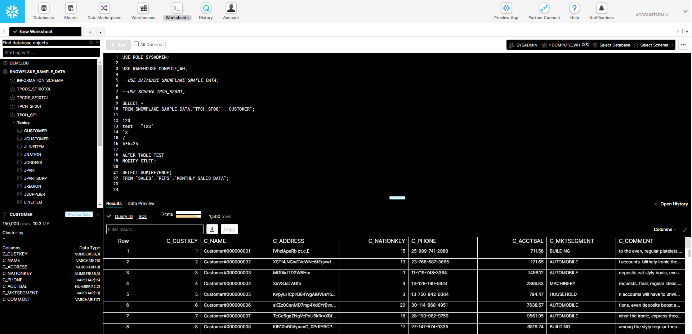Open the Account page

coord(231,12)
